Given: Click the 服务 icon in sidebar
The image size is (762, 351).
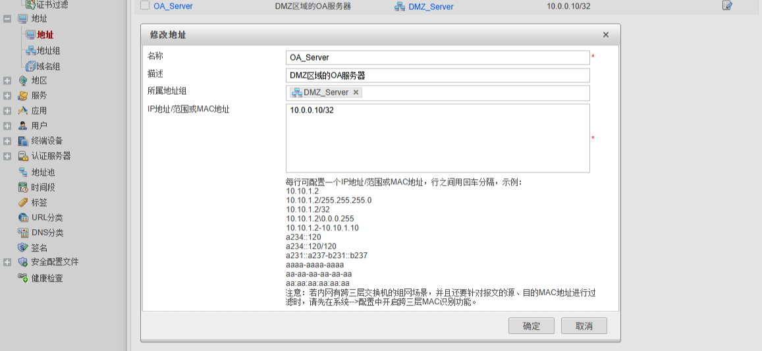Looking at the screenshot, I should click(23, 95).
